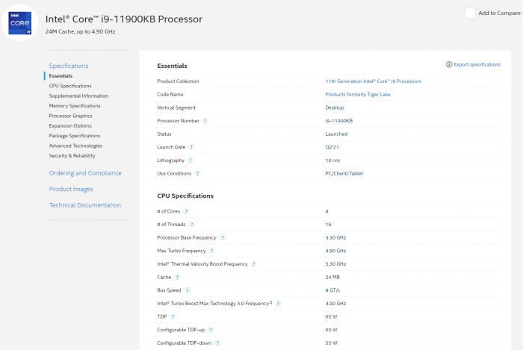This screenshot has width=523, height=350.
Task: Click the Intel Core i9-11900KB Processor title
Action: 124,19
